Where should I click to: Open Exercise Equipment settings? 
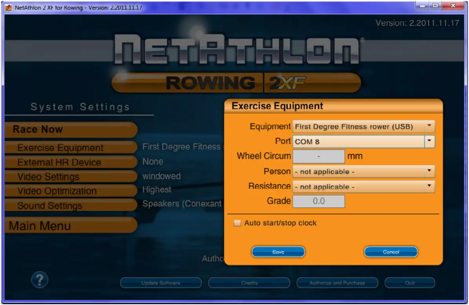point(71,147)
